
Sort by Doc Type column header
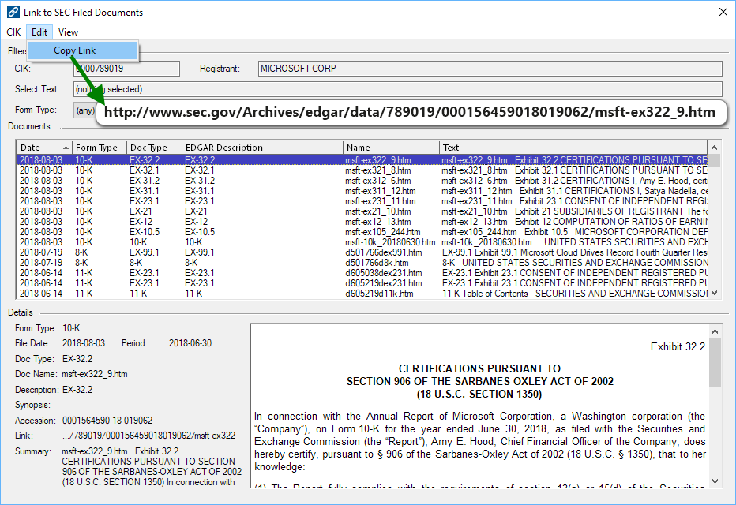point(154,148)
